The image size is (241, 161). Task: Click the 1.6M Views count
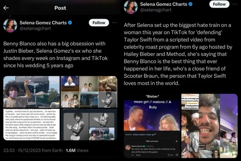coord(77,151)
